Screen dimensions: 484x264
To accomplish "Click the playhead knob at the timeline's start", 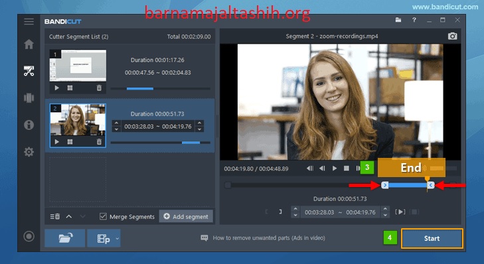I will pyautogui.click(x=228, y=185).
